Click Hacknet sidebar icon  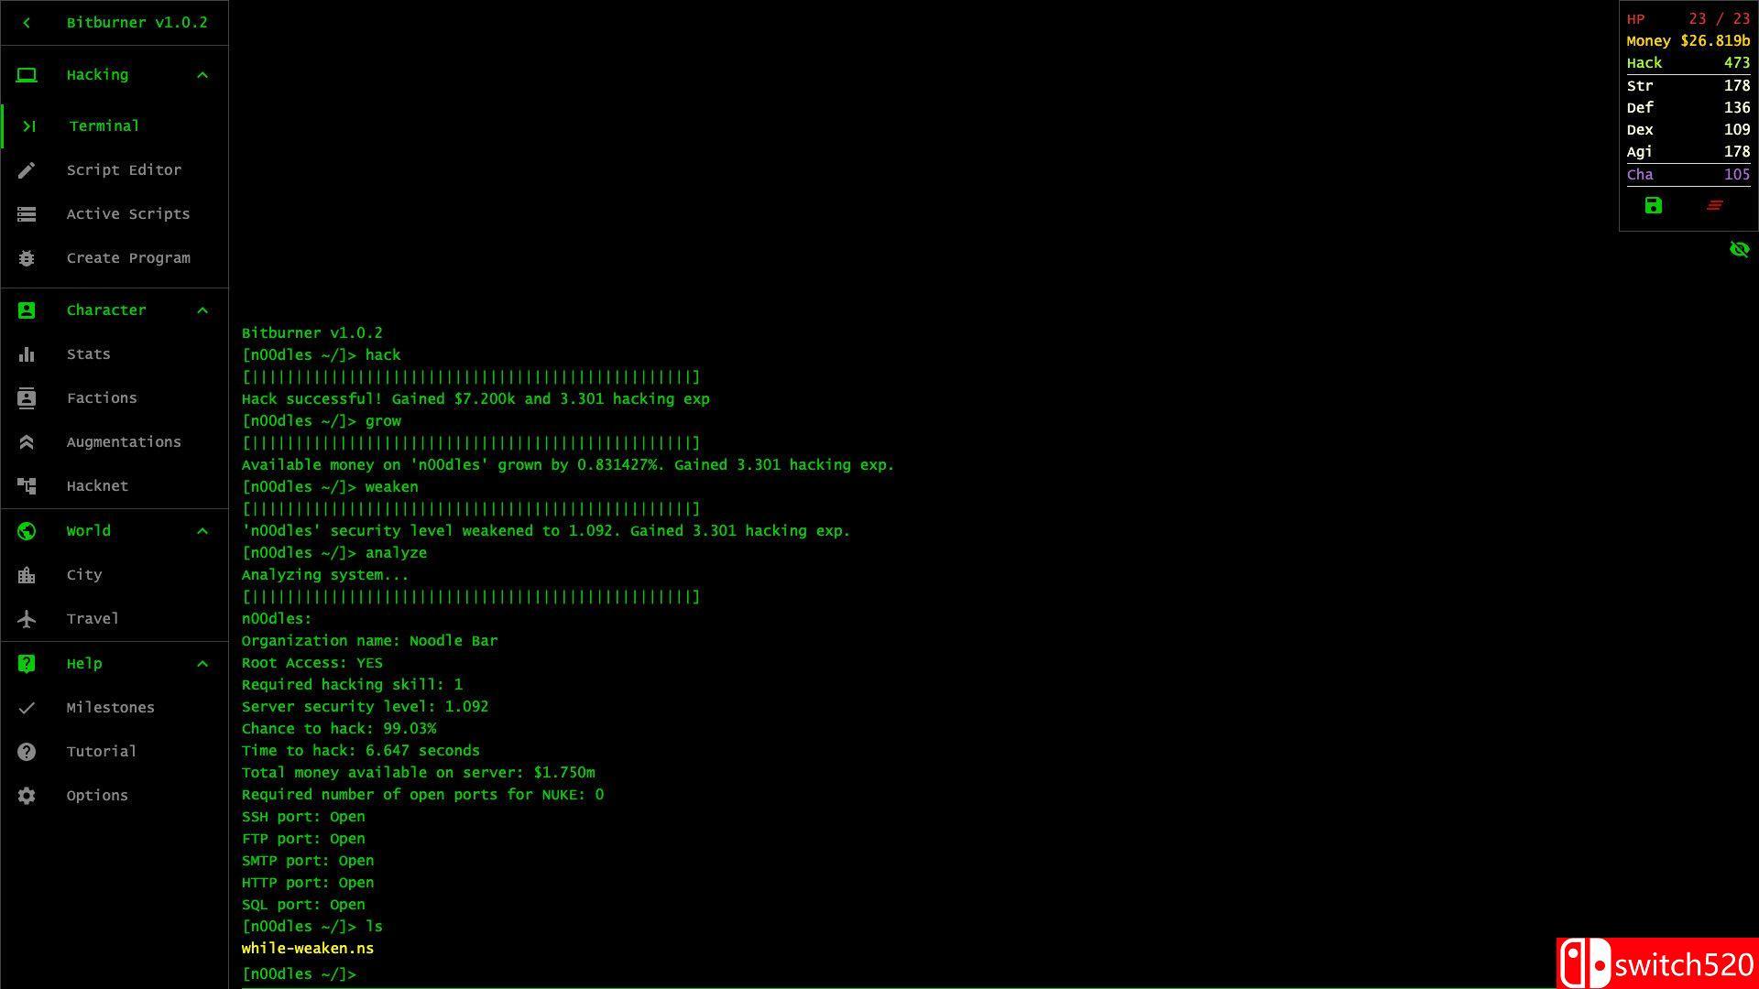tap(26, 485)
